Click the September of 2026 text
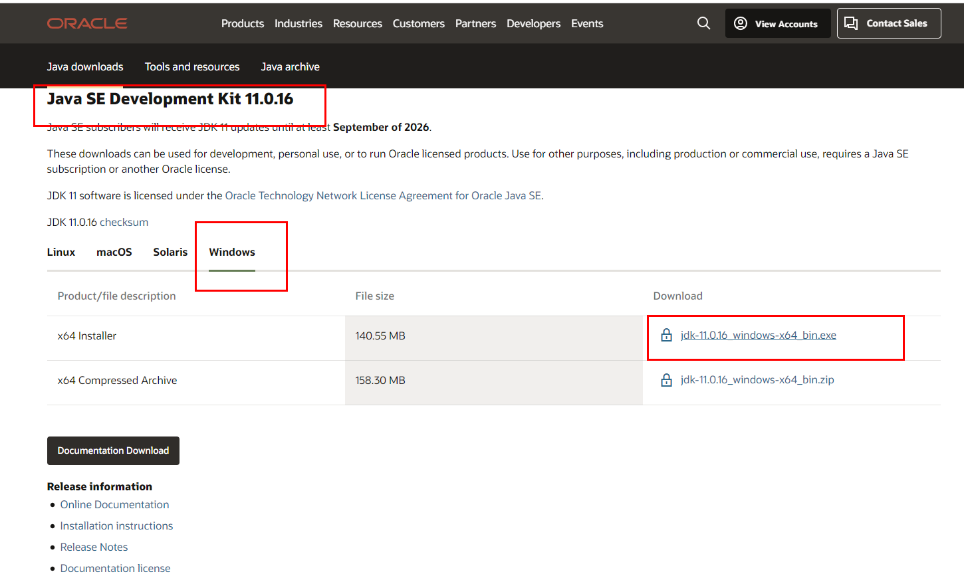Screen dimensions: 964x582 click(x=381, y=127)
